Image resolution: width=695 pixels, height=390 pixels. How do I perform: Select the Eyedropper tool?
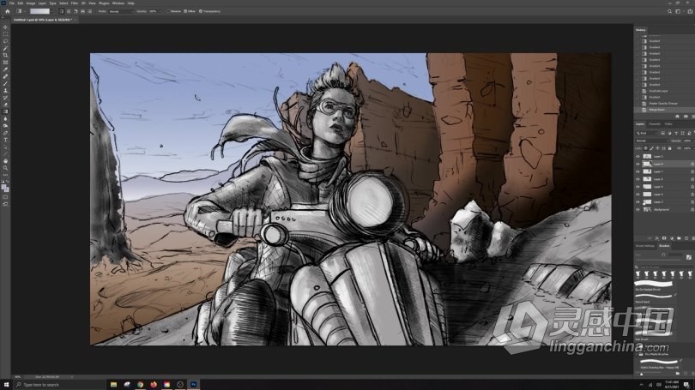click(x=5, y=69)
